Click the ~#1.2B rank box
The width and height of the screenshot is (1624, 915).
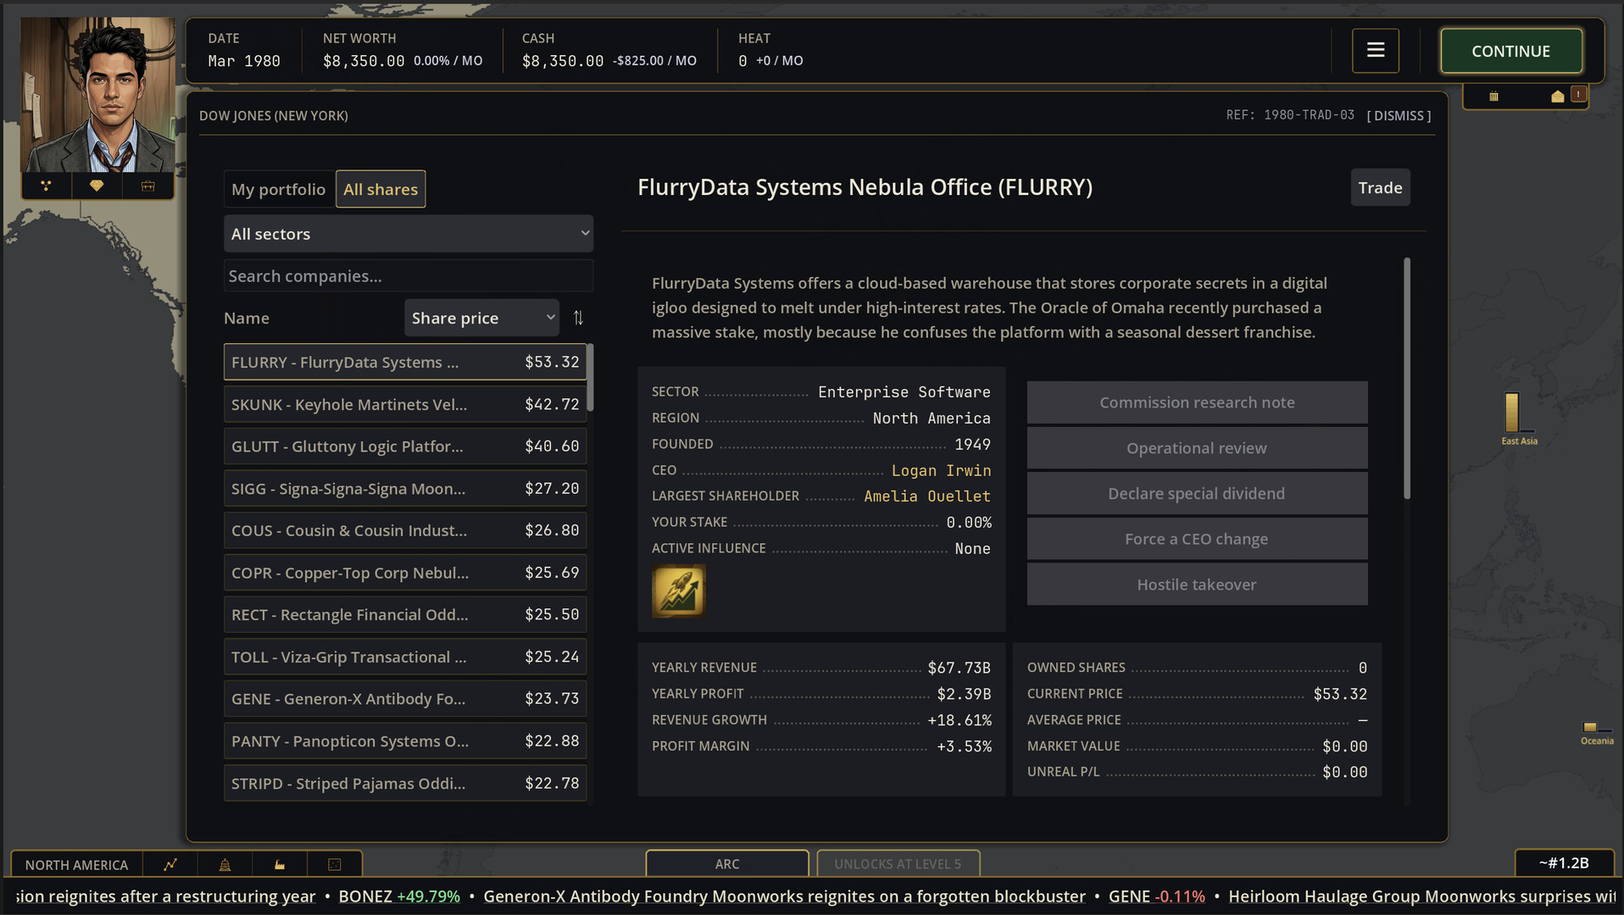point(1564,862)
